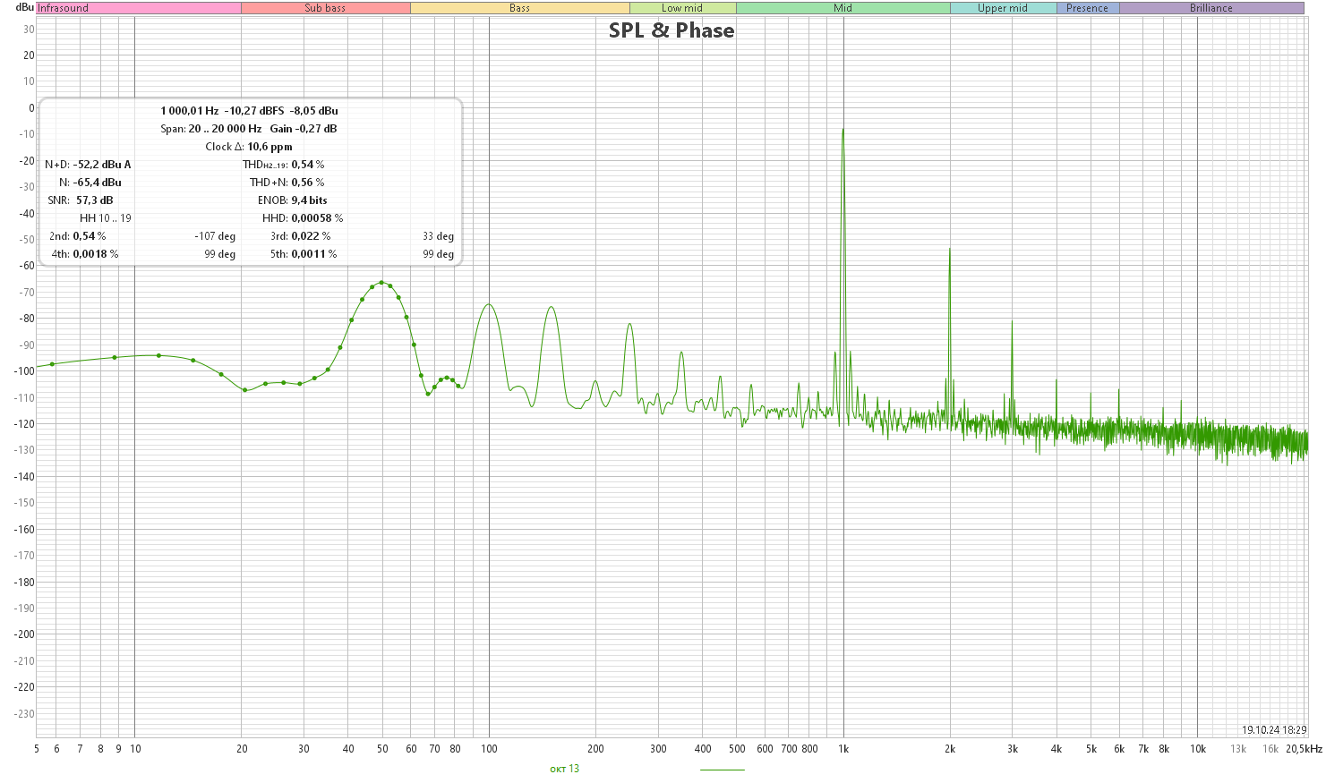Click the Presence band header

pyautogui.click(x=1088, y=8)
